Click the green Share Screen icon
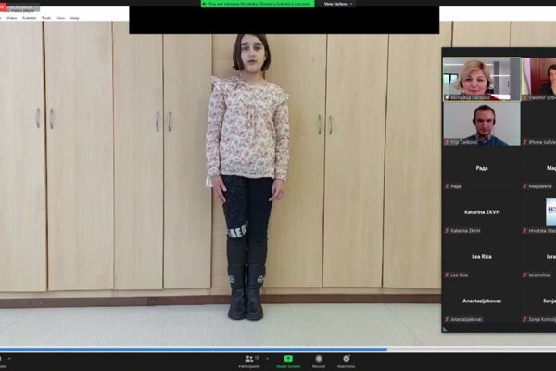 coord(288,358)
